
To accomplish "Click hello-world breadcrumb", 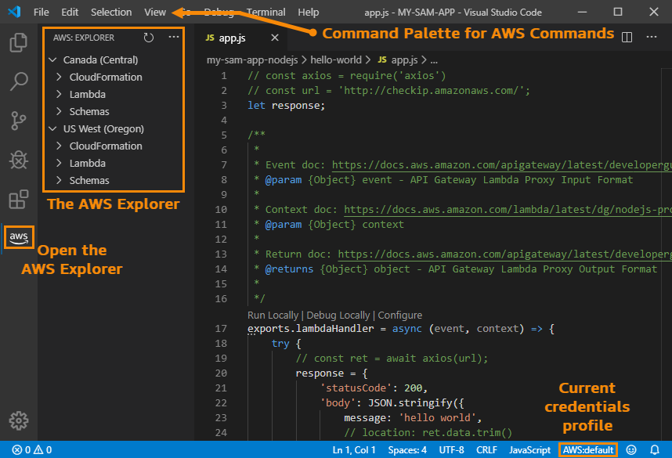I will pos(335,60).
